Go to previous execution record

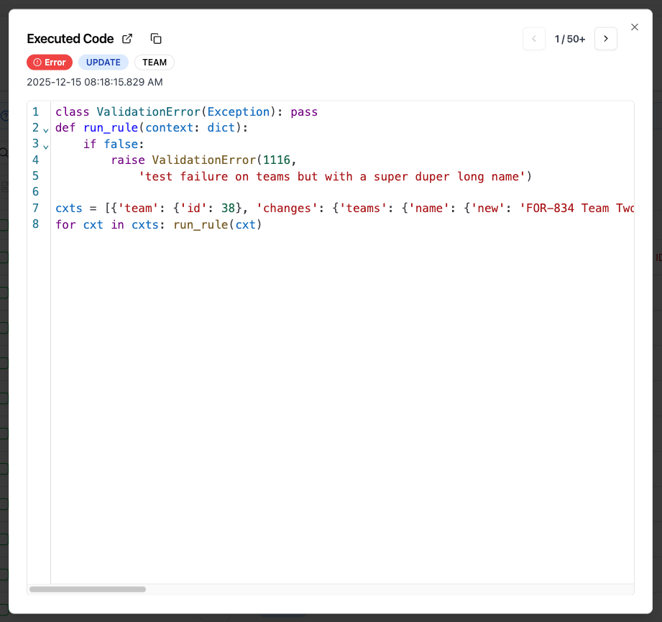533,39
